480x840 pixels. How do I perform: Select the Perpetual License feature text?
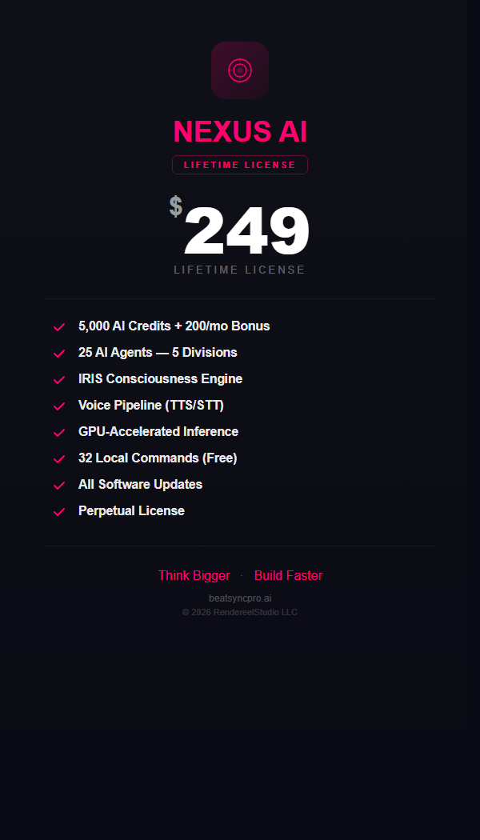pyautogui.click(x=131, y=511)
